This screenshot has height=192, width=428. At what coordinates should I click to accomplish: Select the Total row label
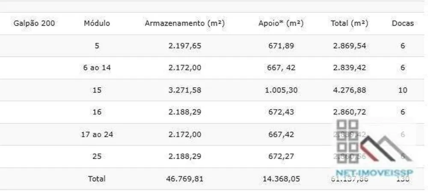coord(97,179)
